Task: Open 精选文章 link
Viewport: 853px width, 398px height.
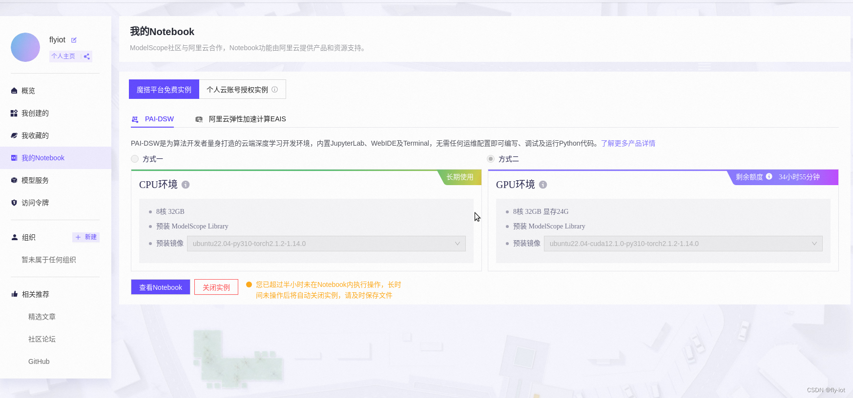Action: (42, 317)
